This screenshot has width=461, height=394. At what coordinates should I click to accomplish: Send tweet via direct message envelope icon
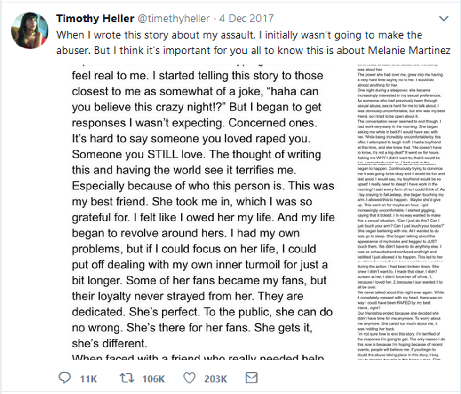click(252, 378)
